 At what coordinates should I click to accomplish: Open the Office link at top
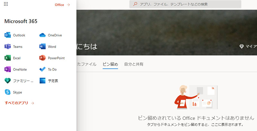click(62, 5)
